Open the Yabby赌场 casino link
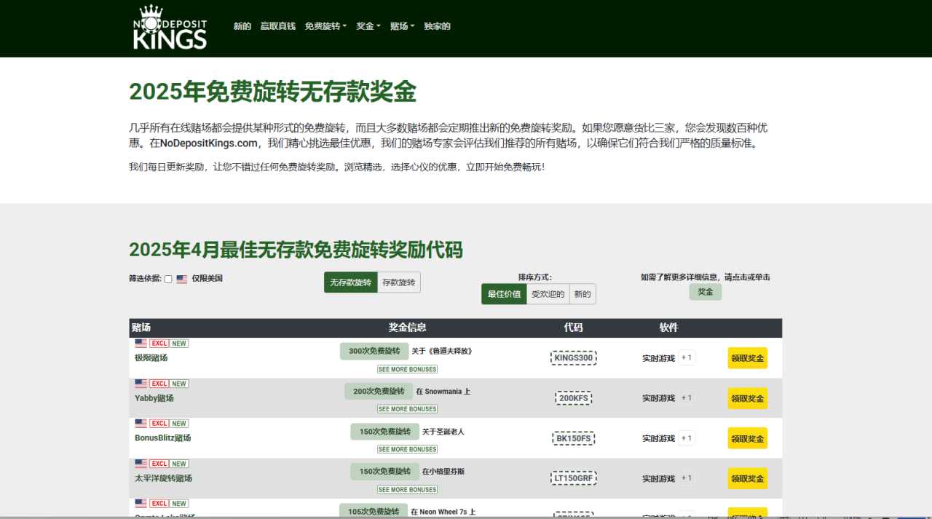 click(154, 397)
